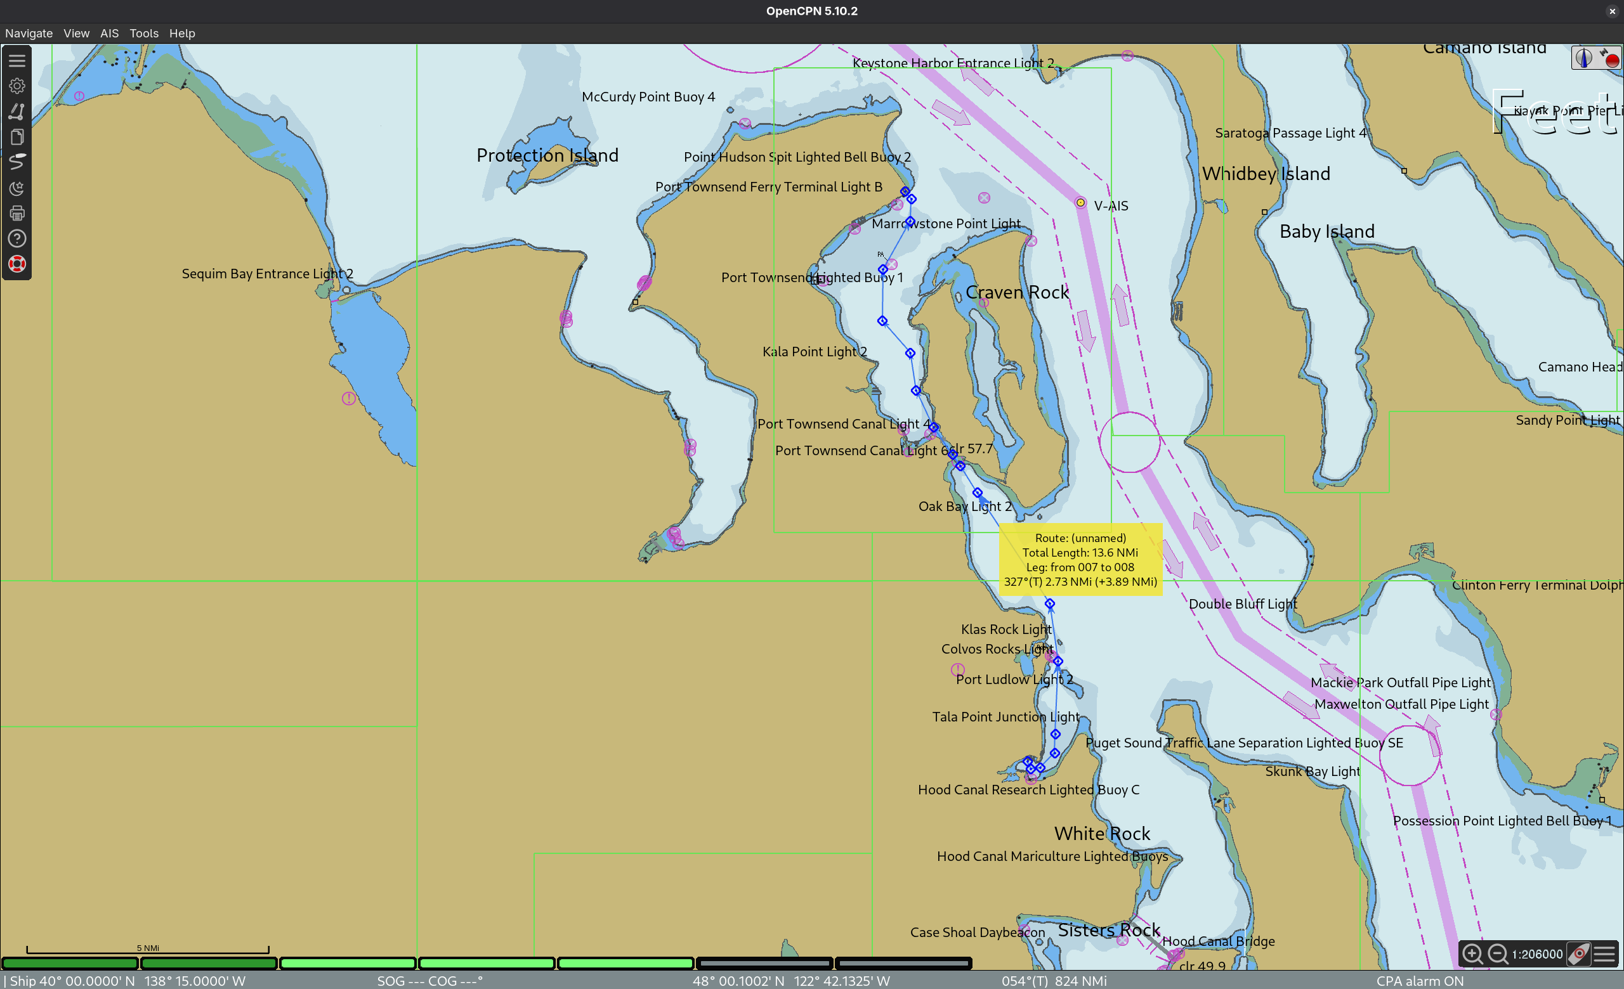Open the settings gear in the left toolbar

tap(17, 86)
